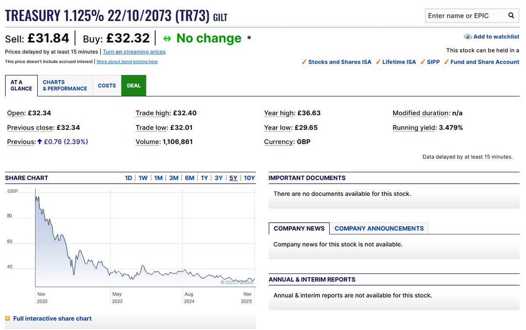
Task: Open Turn on streaming prices link
Action: 134,52
